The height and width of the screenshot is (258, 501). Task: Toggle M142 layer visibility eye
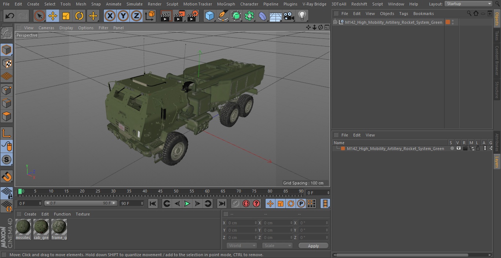(x=458, y=148)
